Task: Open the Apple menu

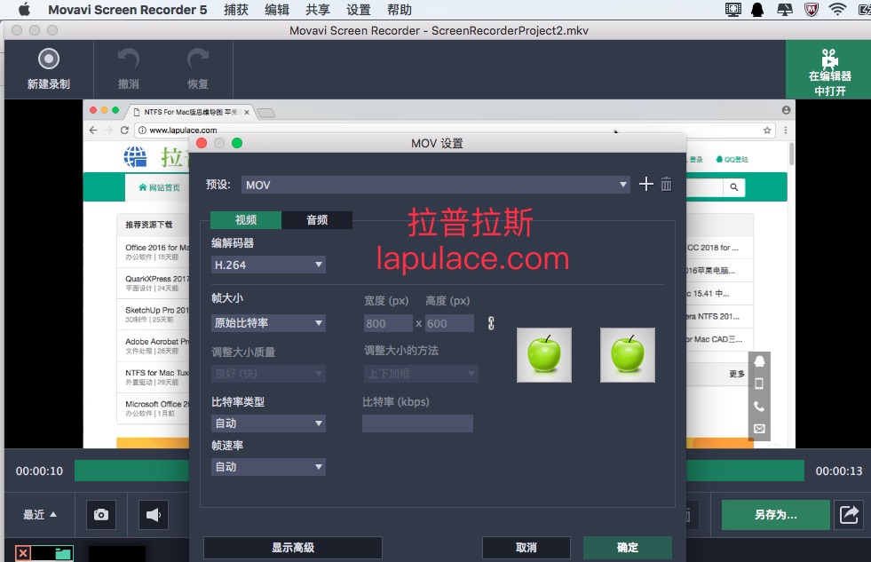Action: click(25, 10)
